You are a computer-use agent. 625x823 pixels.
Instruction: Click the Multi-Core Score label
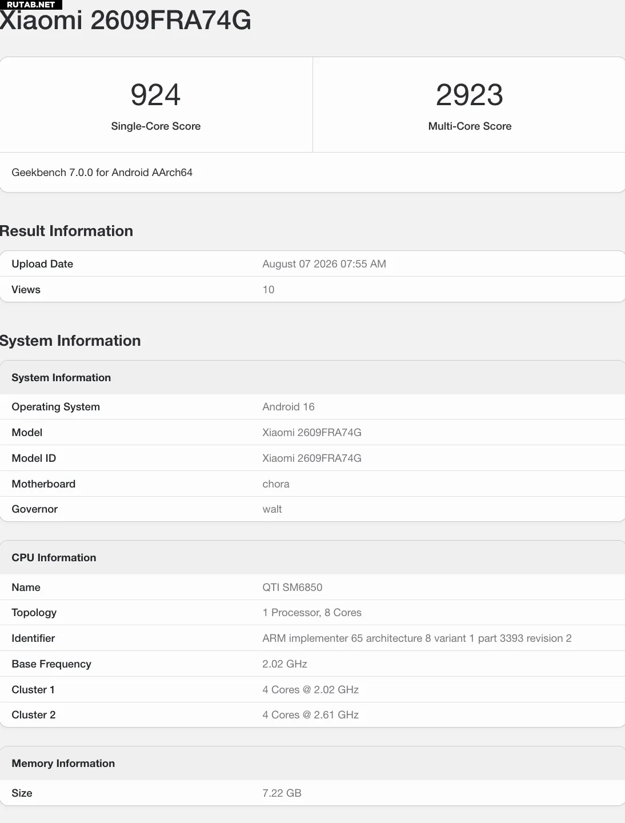point(470,126)
